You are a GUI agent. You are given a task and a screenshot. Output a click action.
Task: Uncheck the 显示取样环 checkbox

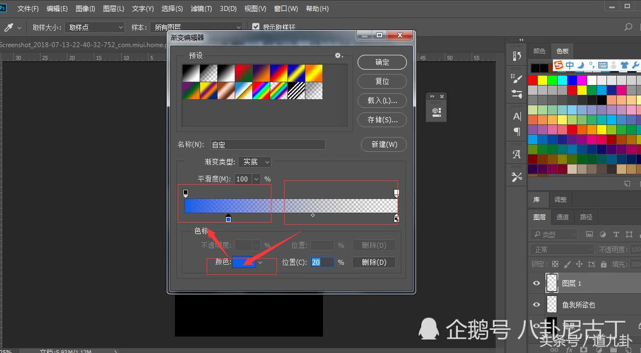click(256, 26)
